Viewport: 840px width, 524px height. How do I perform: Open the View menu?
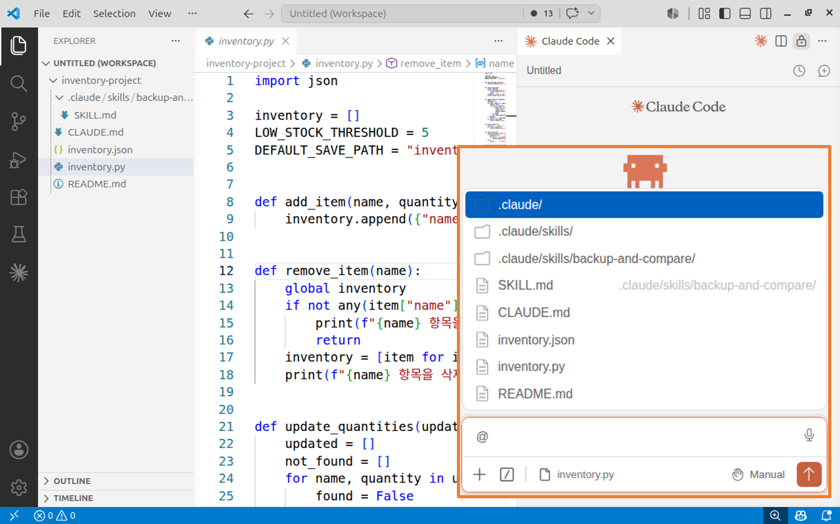(159, 13)
